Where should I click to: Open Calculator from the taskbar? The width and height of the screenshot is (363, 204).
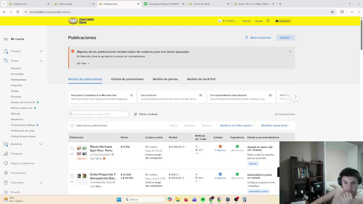pos(244,199)
